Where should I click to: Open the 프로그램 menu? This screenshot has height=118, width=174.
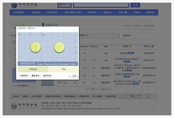click(x=123, y=12)
